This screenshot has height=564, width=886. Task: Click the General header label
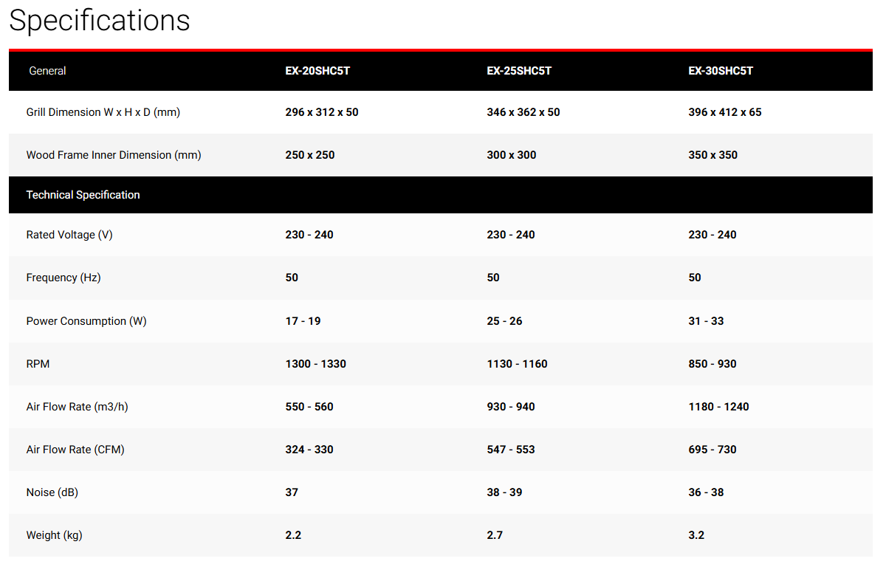pyautogui.click(x=47, y=71)
